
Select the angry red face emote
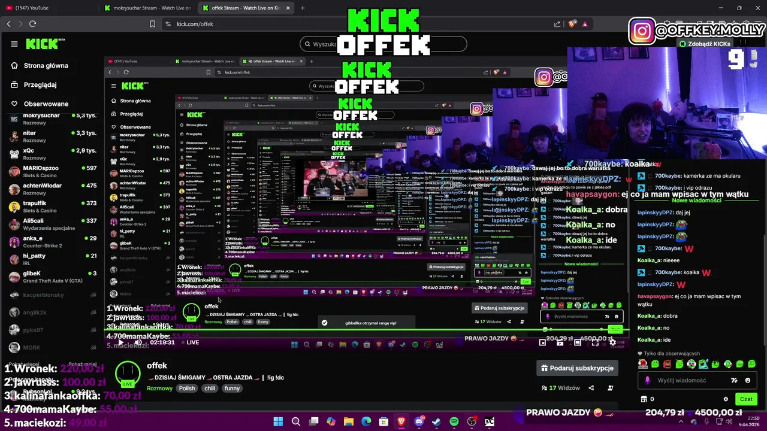[667, 363]
